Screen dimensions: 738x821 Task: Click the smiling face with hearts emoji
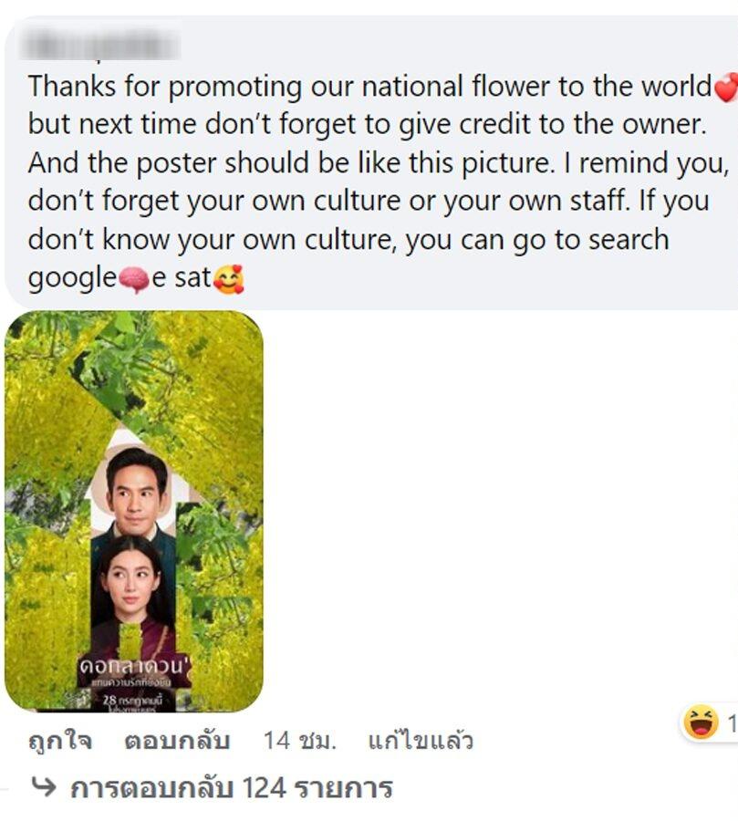coord(228,279)
